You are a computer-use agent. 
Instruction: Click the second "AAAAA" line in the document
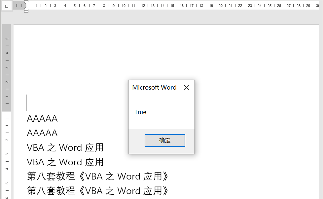[x=42, y=133]
